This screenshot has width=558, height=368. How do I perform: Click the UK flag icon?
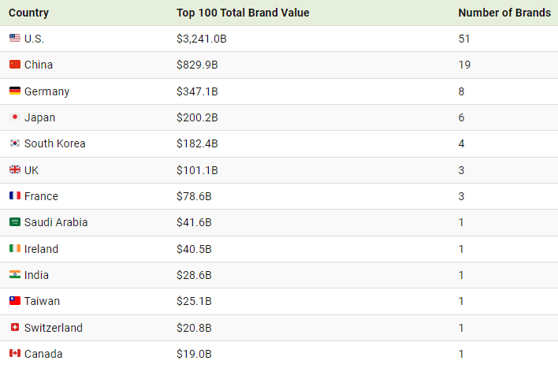(15, 169)
